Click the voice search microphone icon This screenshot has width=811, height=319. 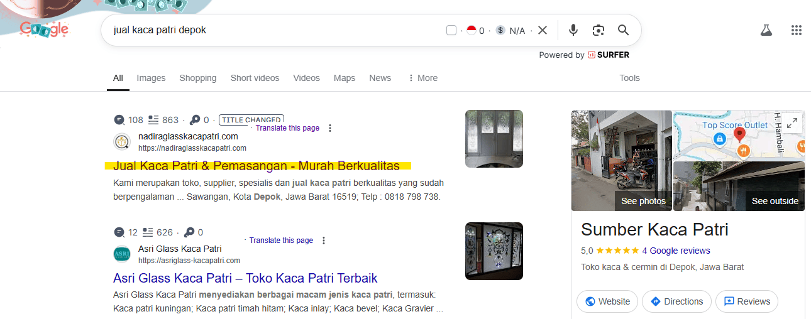point(573,30)
